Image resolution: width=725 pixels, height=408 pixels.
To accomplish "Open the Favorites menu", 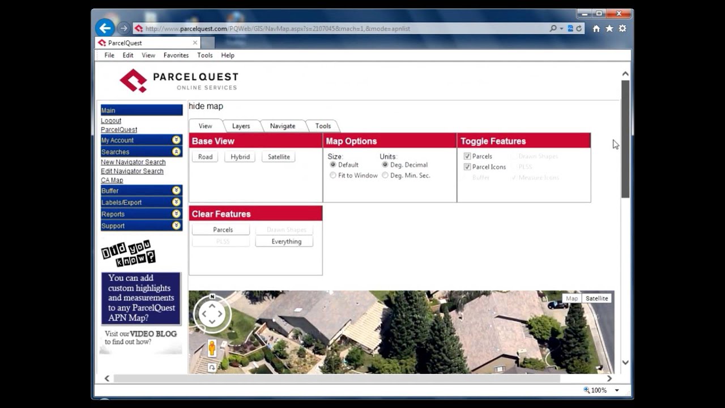I will click(x=176, y=55).
